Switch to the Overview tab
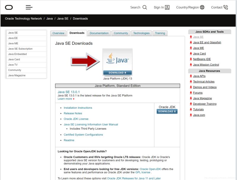 click(x=58, y=33)
